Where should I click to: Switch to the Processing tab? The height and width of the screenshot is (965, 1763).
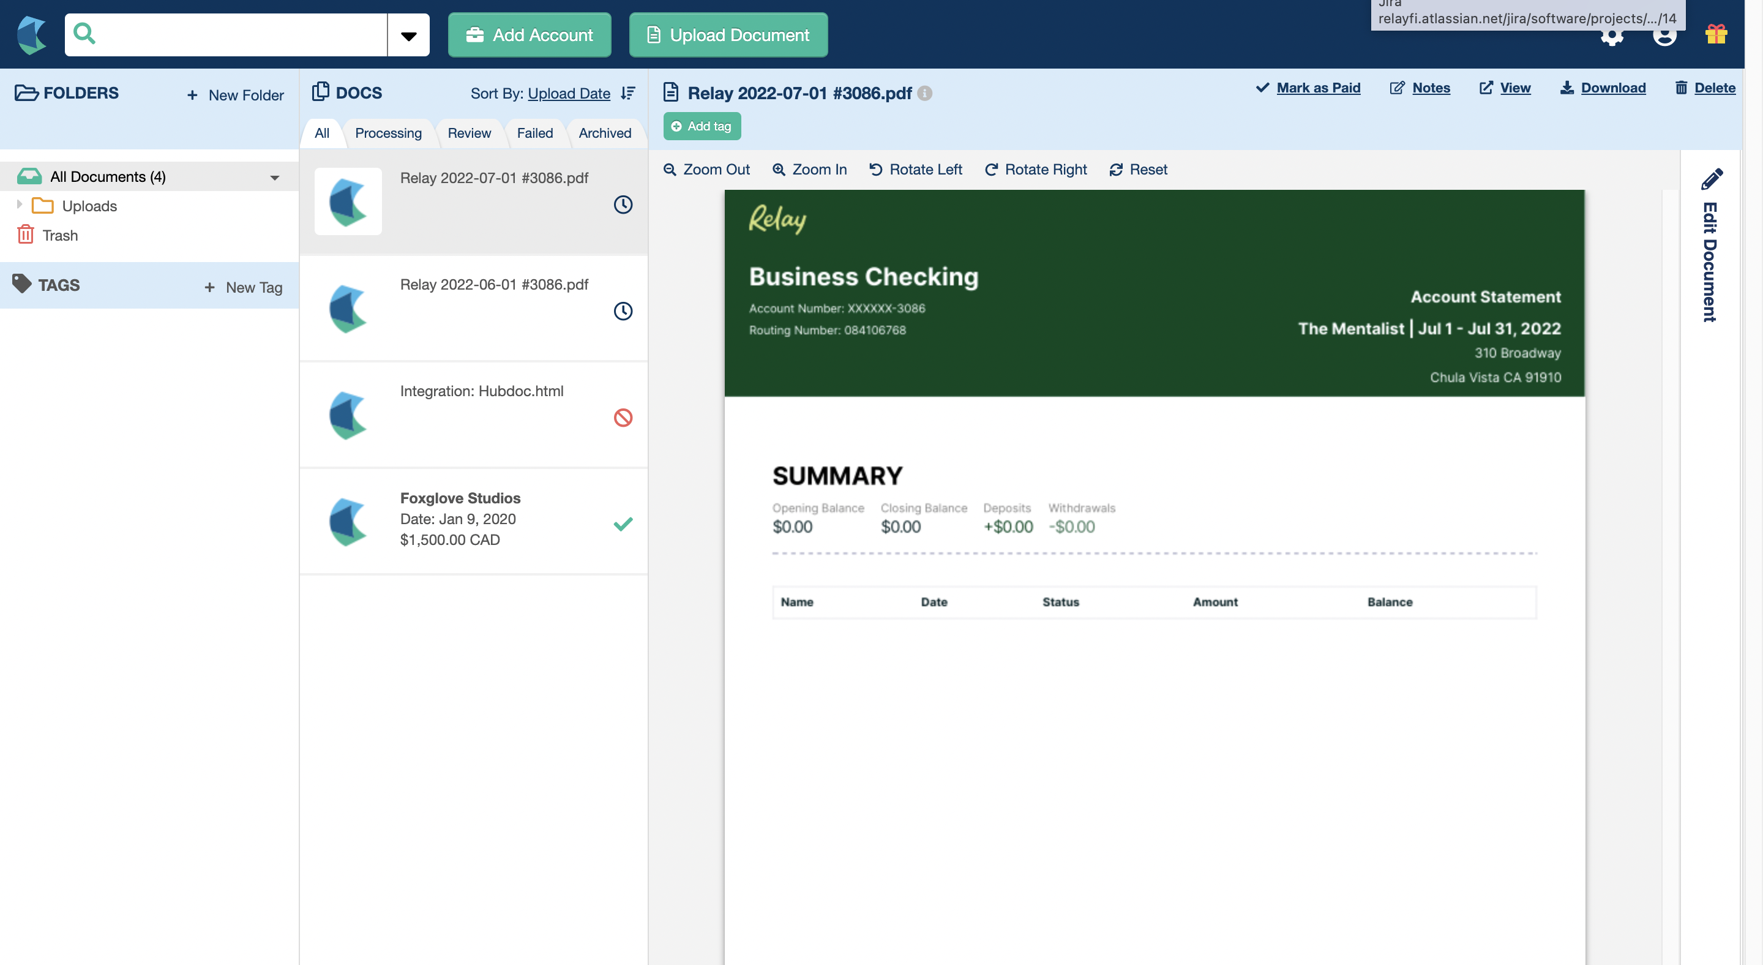(x=388, y=133)
